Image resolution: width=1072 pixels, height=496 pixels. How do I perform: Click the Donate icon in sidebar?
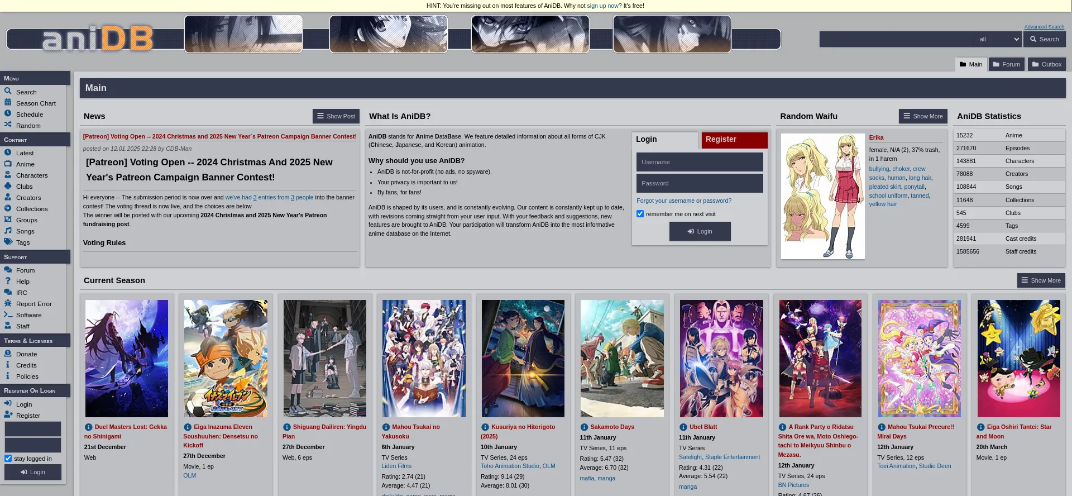click(8, 353)
